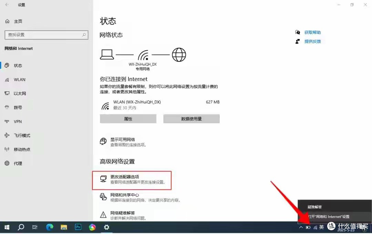This screenshot has width=372, height=234.
Task: Click the Wi-Fi icon in network diagram
Action: 143,55
